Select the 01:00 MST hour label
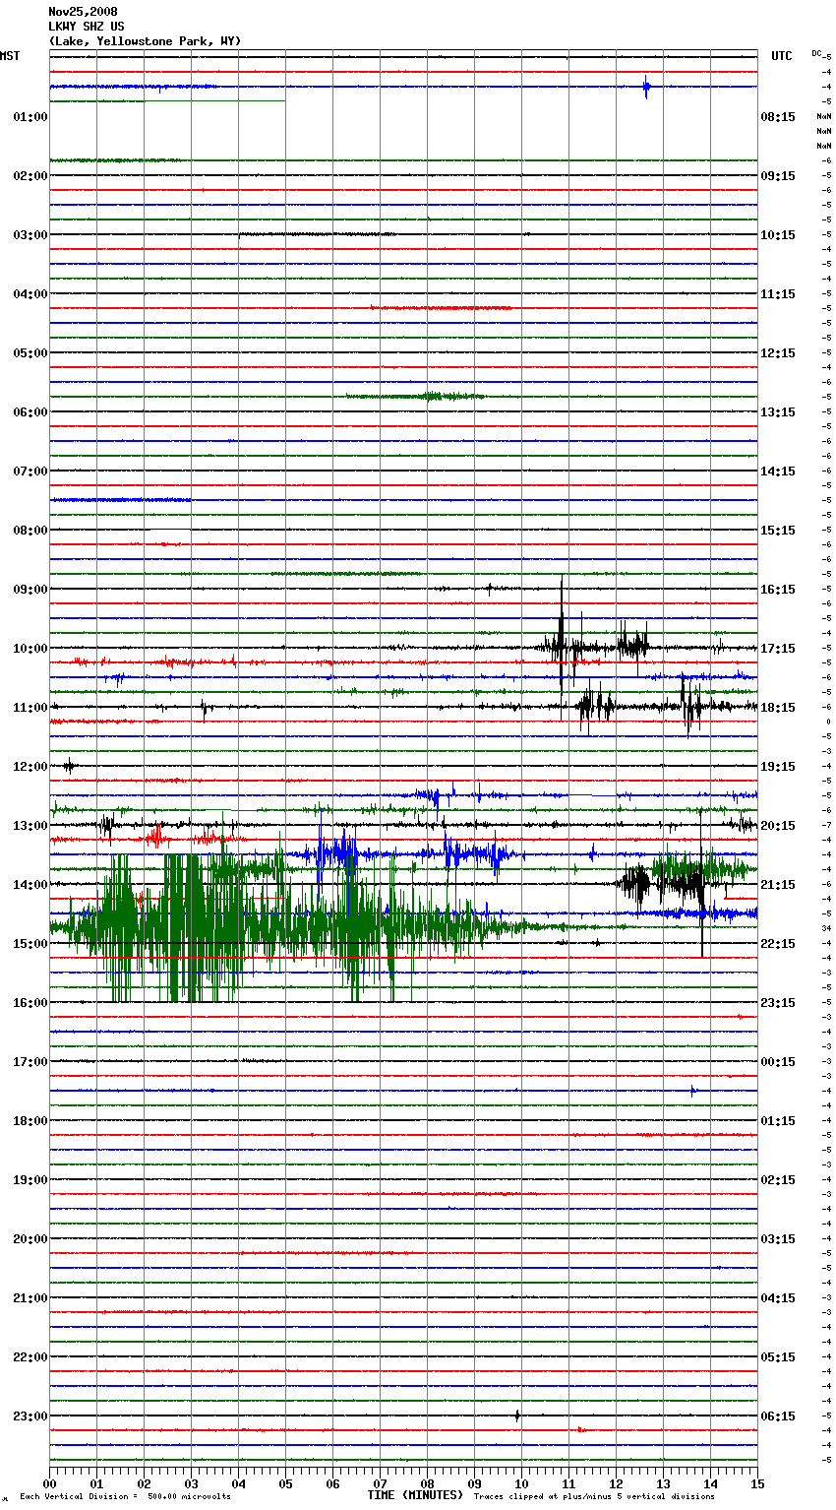Screen dimensions: 836x1510 coord(30,117)
